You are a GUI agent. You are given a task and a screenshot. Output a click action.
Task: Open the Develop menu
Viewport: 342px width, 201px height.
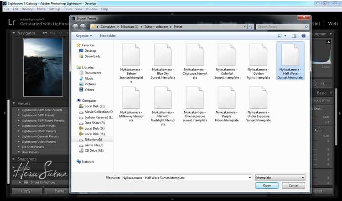click(x=27, y=9)
